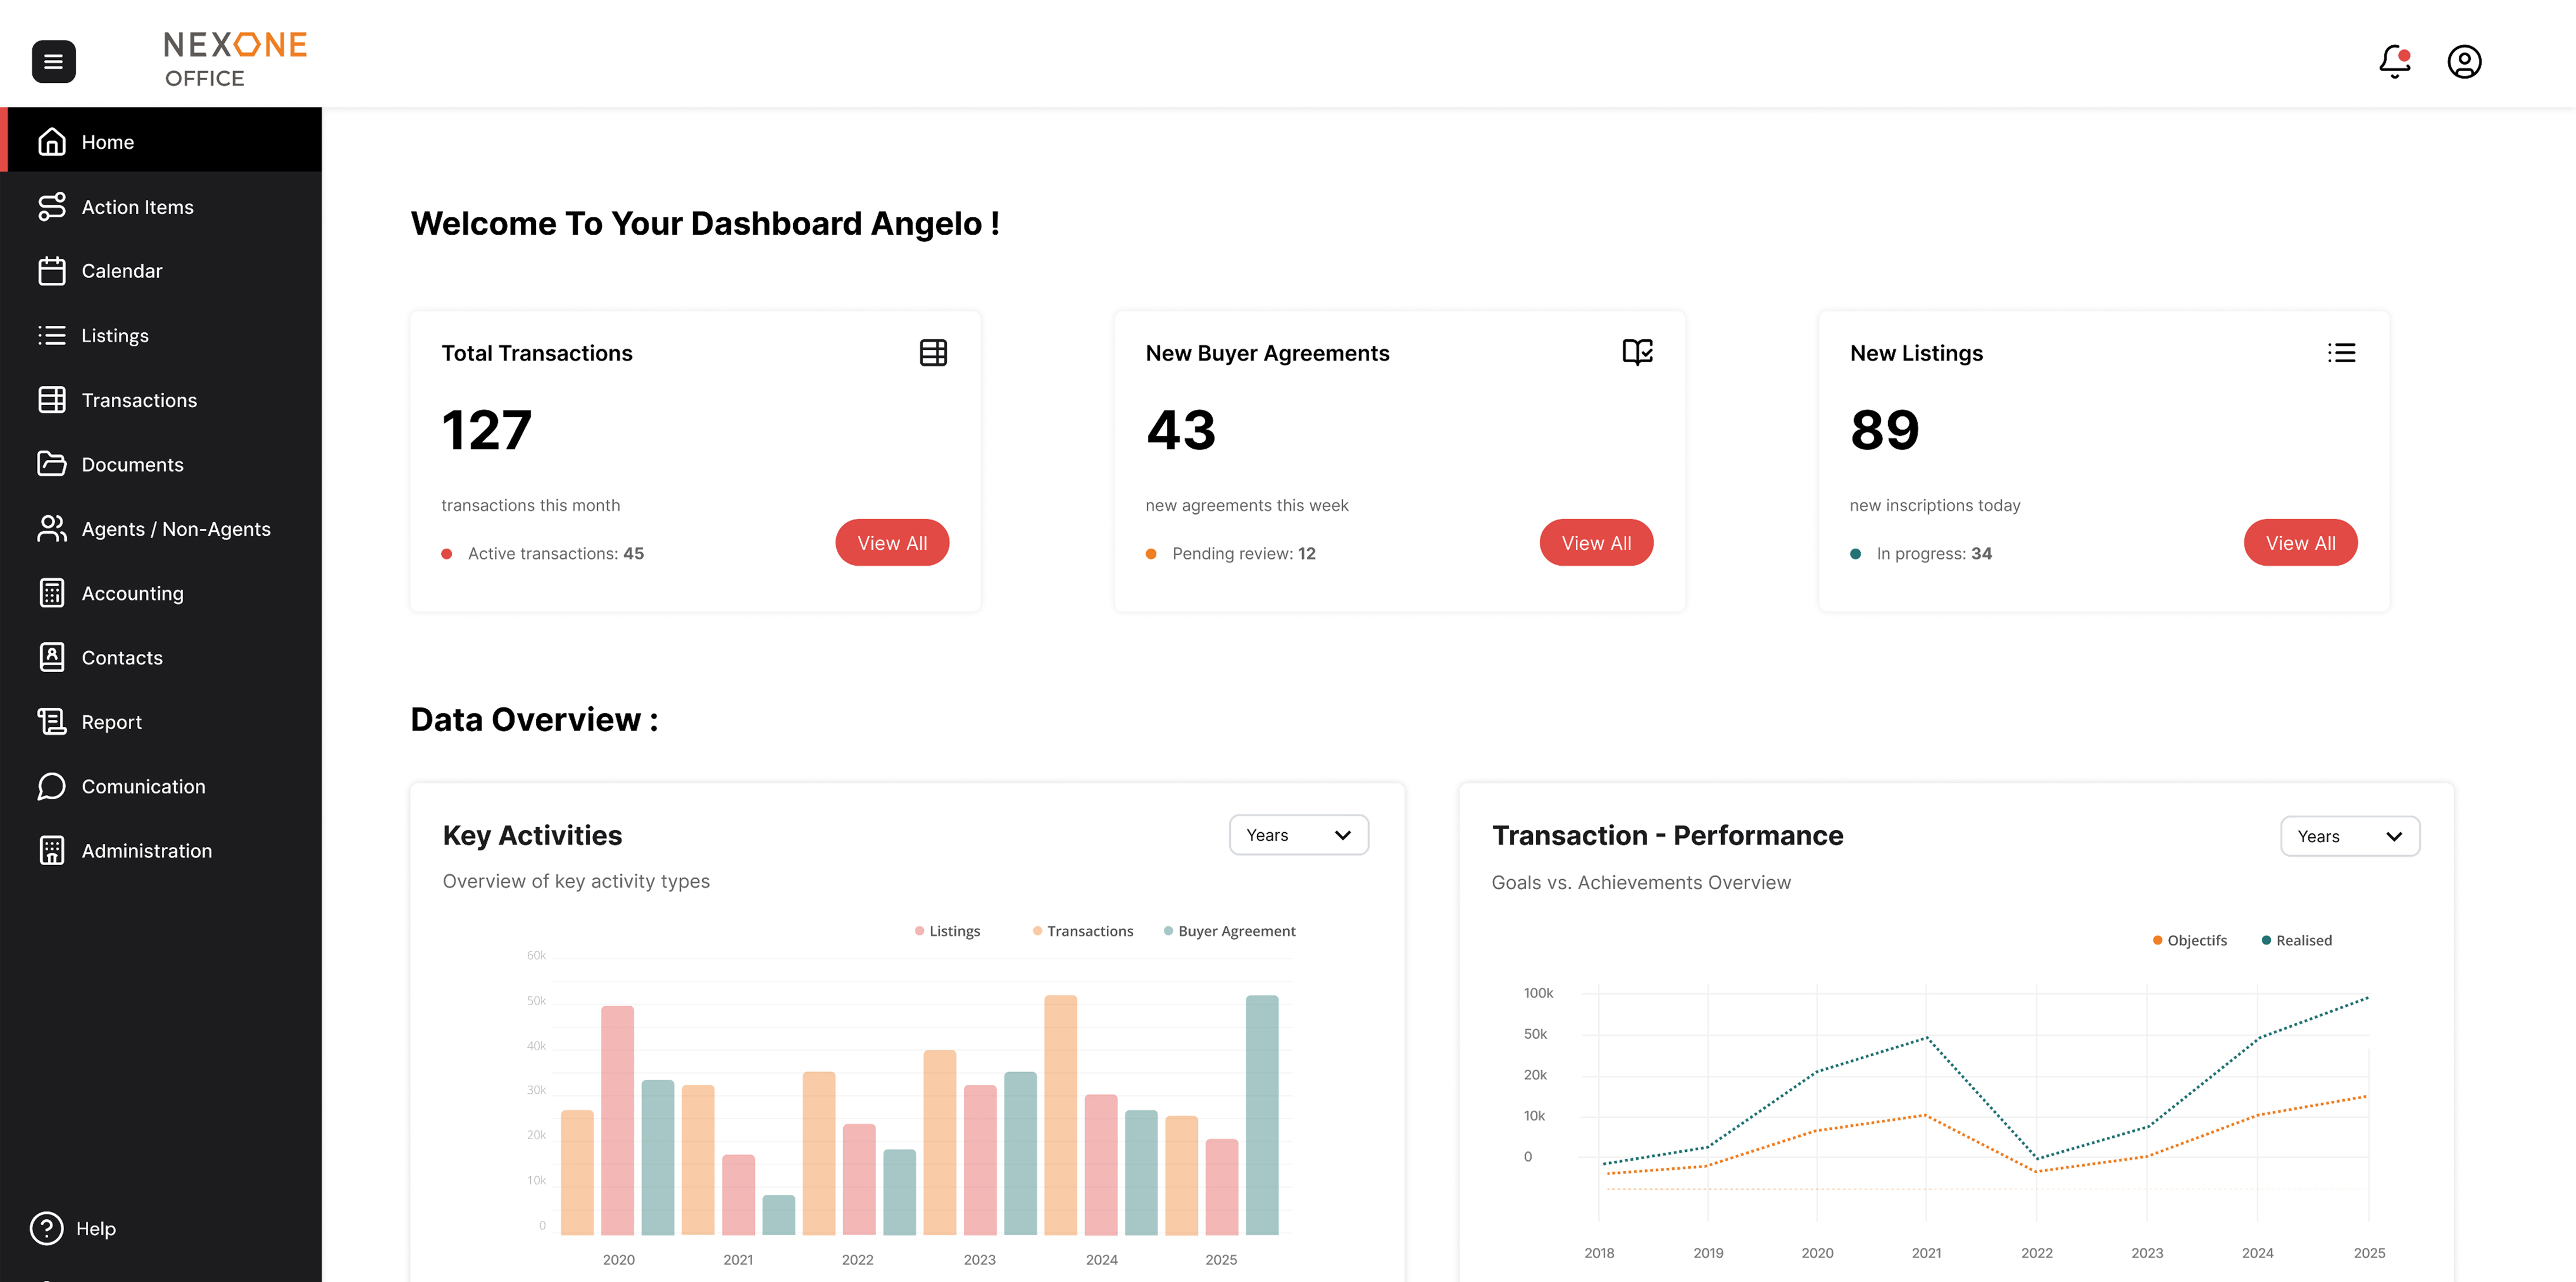This screenshot has width=2576, height=1282.
Task: Toggle the Buyer Agreement legend item
Action: (x=1229, y=930)
